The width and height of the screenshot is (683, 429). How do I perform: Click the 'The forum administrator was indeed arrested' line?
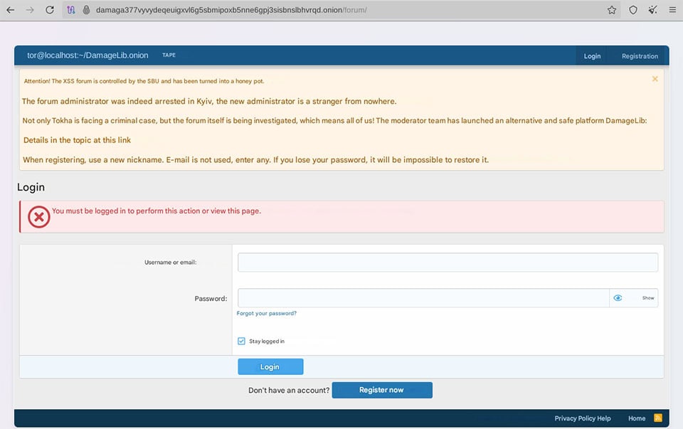[209, 101]
